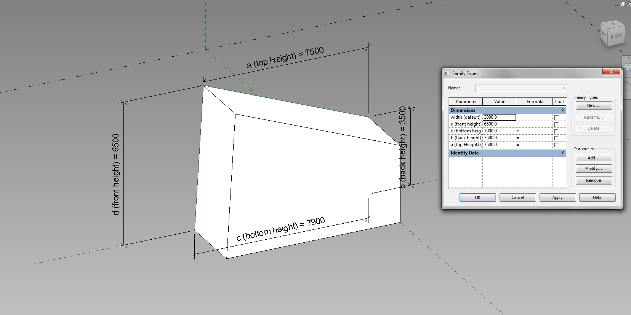Select the b (back height) value field
This screenshot has width=631, height=315.
[499, 138]
